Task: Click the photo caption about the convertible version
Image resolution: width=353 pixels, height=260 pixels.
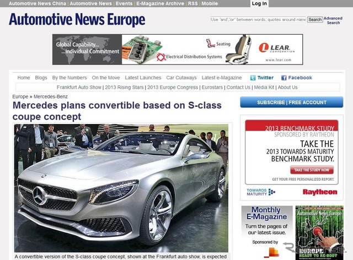Action: 121,257
